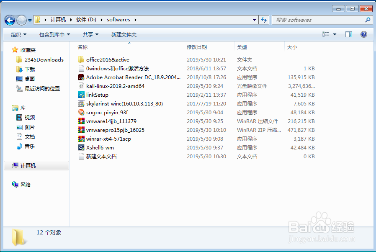This screenshot has height=252, width=376.
Task: Click the linkSetup application icon
Action: pyautogui.click(x=81, y=95)
